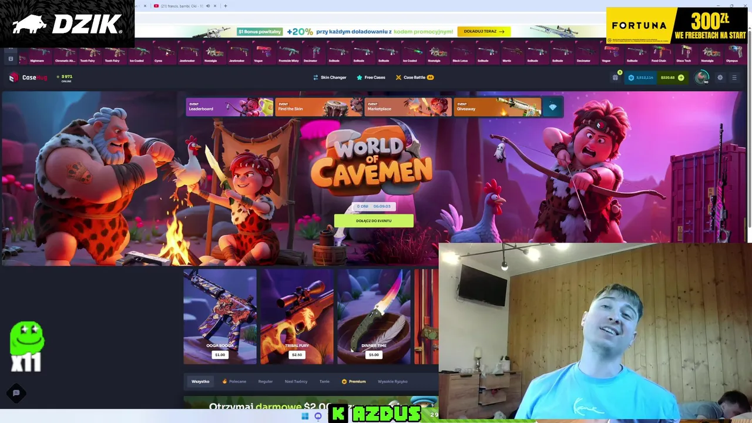Open the Marketplace event banner
The height and width of the screenshot is (423, 752).
(408, 107)
